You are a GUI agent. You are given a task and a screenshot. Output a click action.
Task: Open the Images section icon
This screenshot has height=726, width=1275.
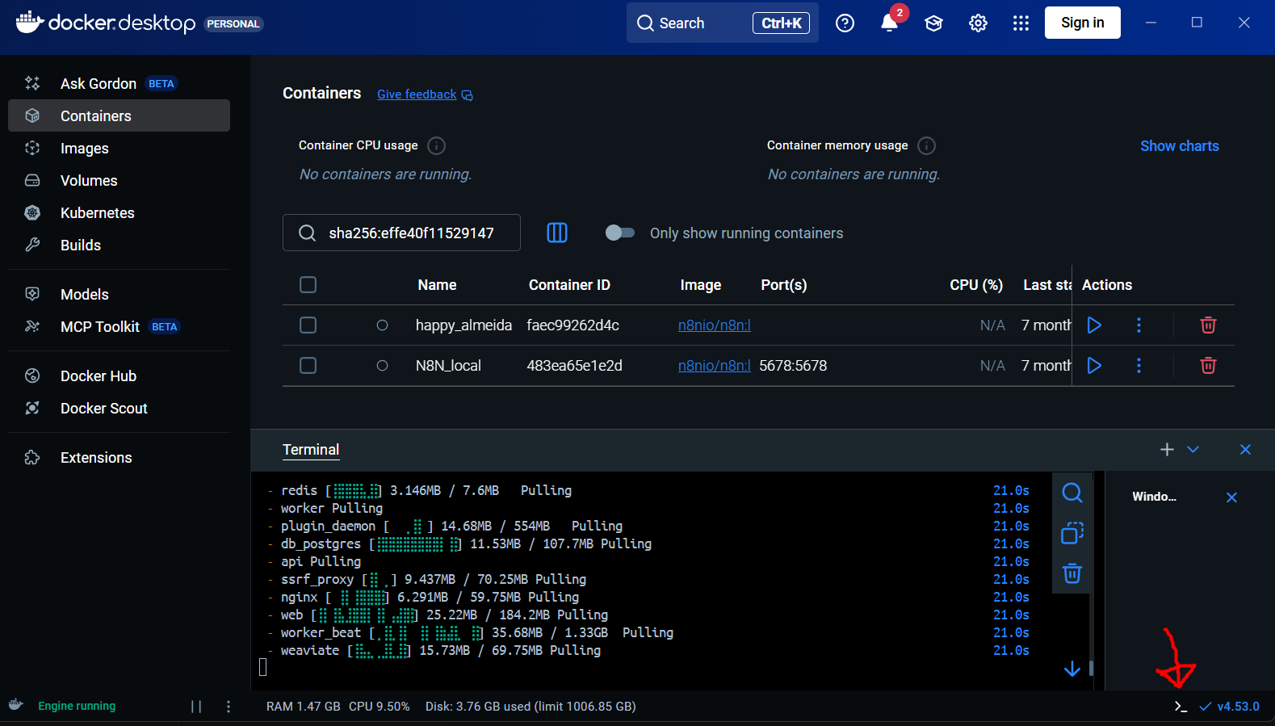pos(32,148)
